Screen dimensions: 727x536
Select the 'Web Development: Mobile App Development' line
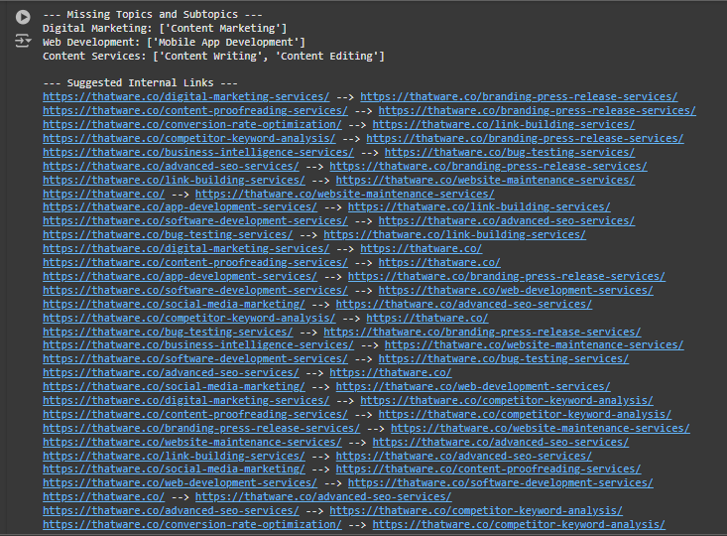174,43
